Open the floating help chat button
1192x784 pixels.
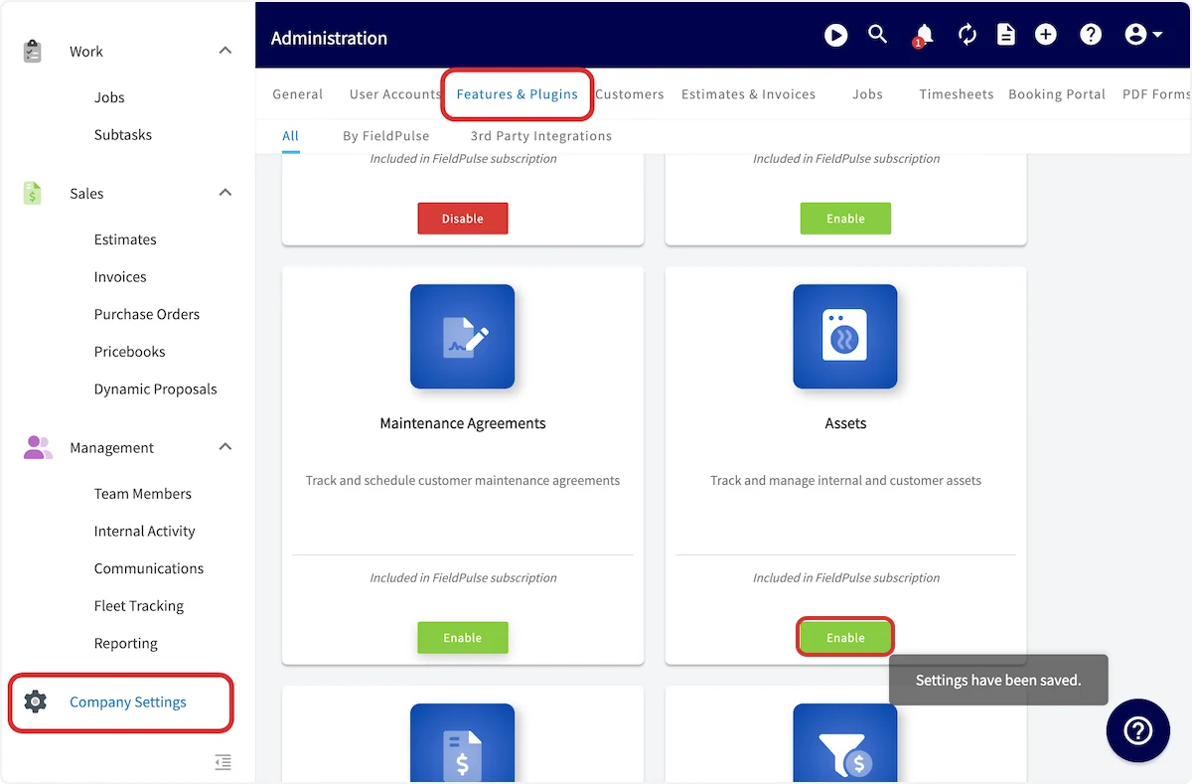pos(1137,731)
